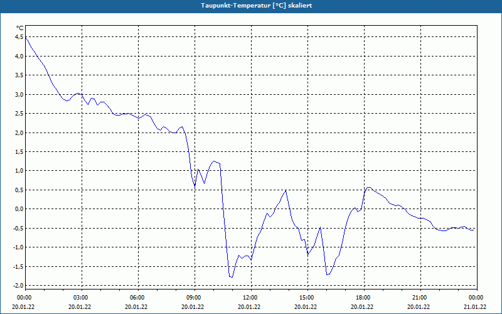Click the y-axis value '-2,0'
The height and width of the screenshot is (314, 502).
pyautogui.click(x=19, y=286)
